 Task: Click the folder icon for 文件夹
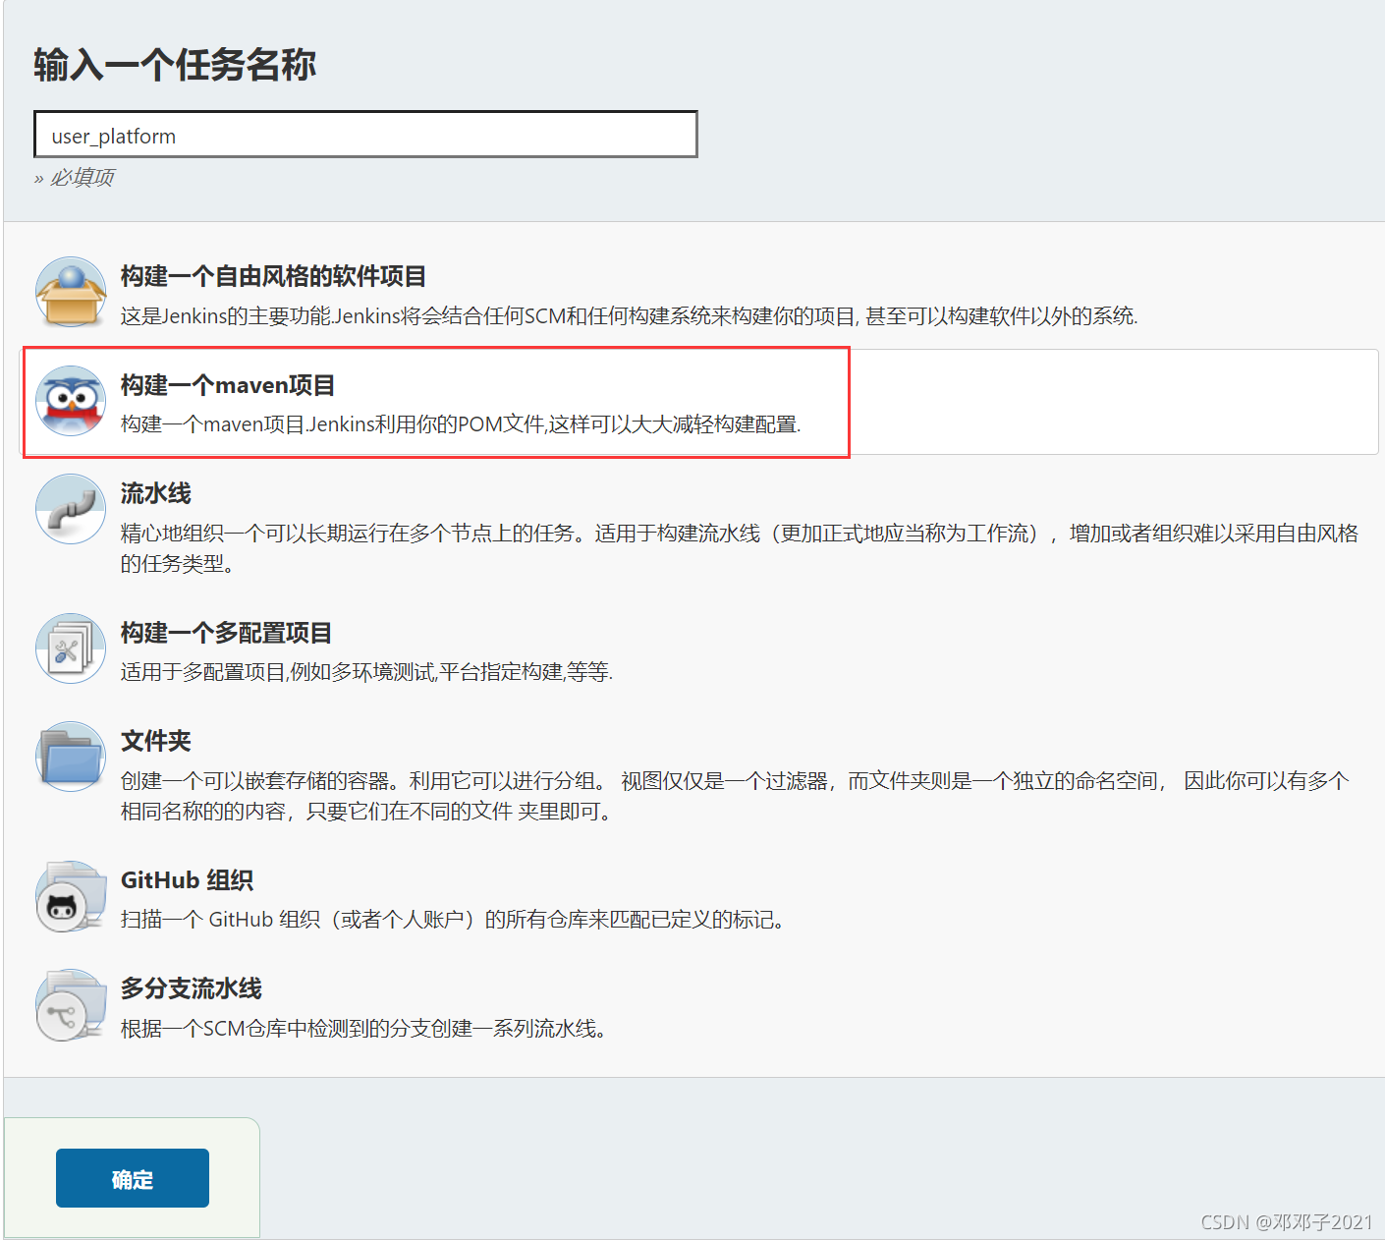pos(71,757)
